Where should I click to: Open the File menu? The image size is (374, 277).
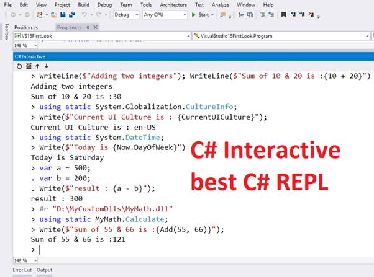[x=8, y=5]
